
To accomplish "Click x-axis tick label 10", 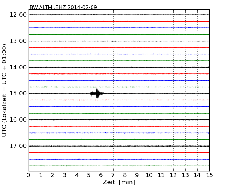I will 149,175.
